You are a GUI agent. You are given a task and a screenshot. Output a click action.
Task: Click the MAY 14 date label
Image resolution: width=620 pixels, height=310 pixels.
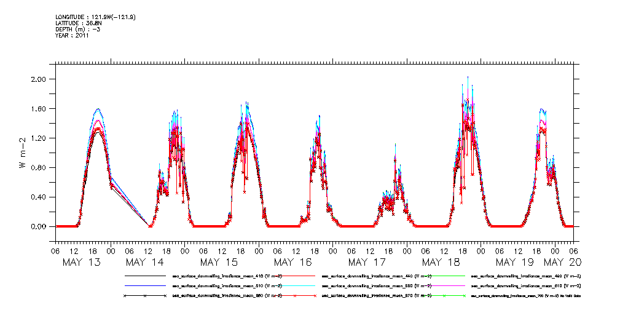tap(146, 262)
